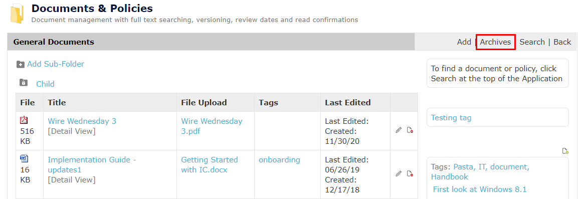Click the delete document icon for Wire Wednesday 3
Viewport: 582px width, 199px height.
point(410,130)
